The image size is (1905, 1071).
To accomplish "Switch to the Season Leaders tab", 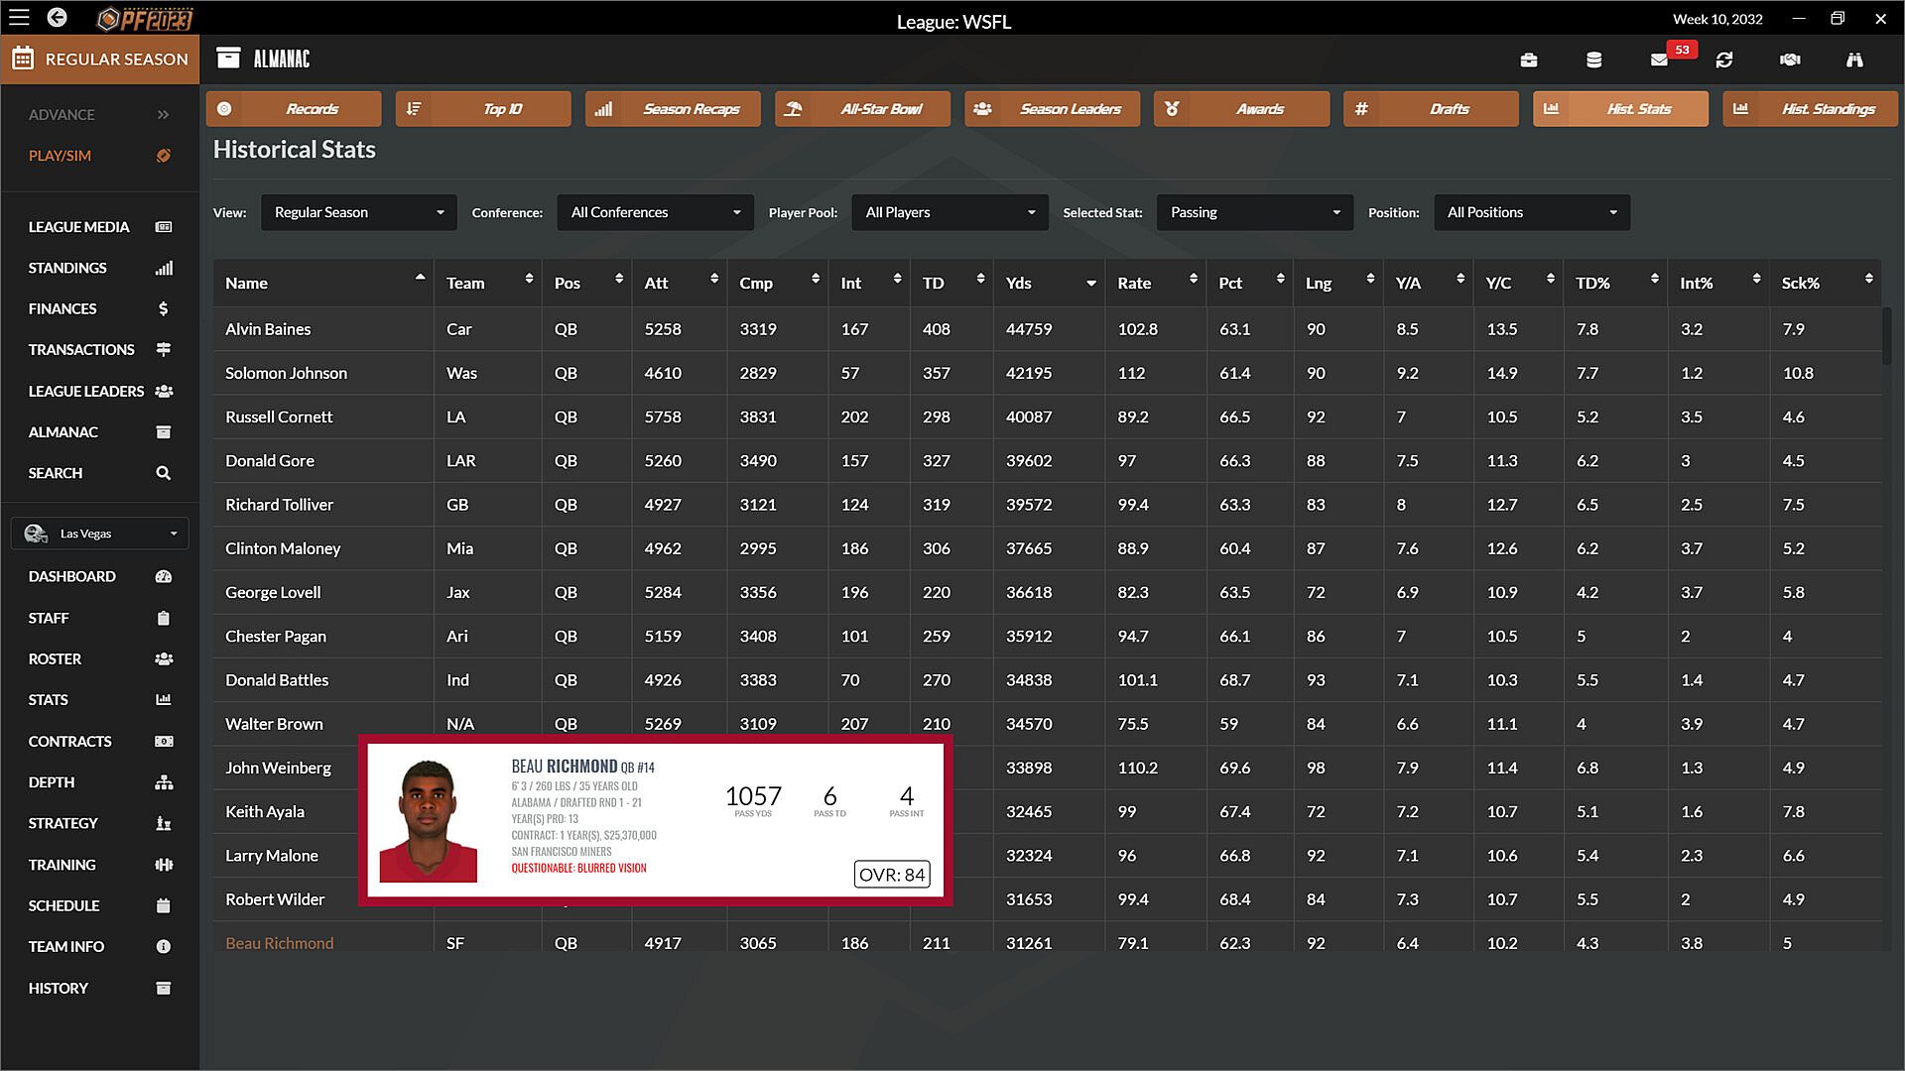I will tap(1052, 109).
